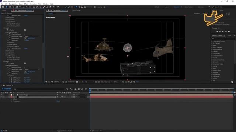
Task: Click Reset next to Transform
Action: coord(58,101)
